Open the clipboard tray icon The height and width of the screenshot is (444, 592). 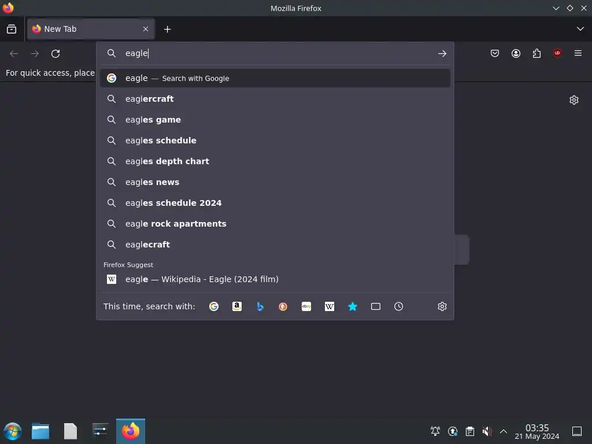[470, 431]
